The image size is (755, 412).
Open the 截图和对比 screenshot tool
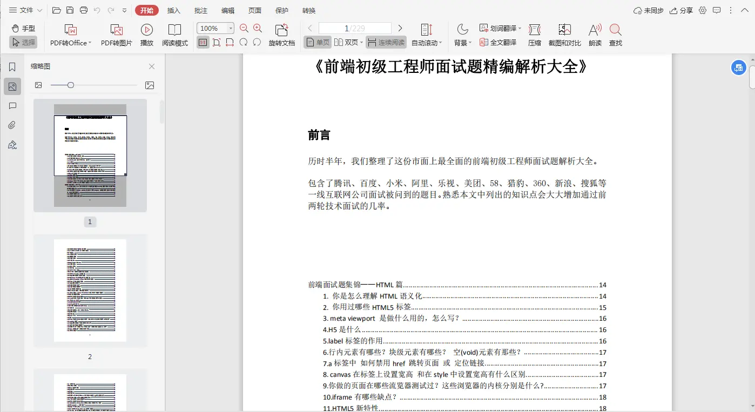564,34
